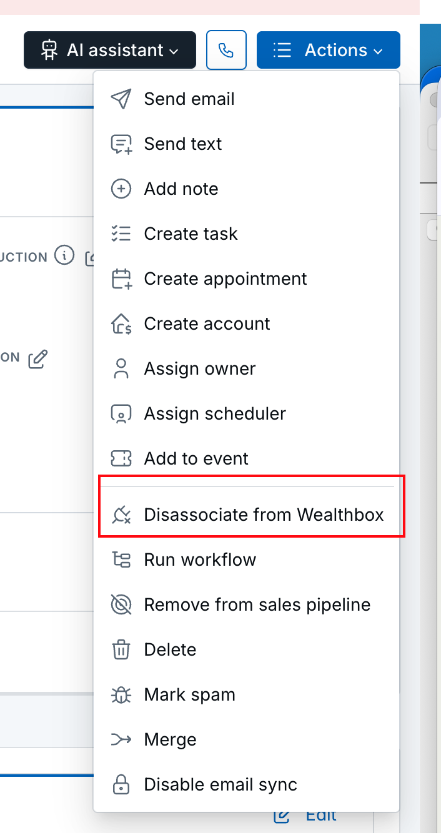441x833 pixels.
Task: Click the edit pencil icon beside ON
Action: click(37, 358)
